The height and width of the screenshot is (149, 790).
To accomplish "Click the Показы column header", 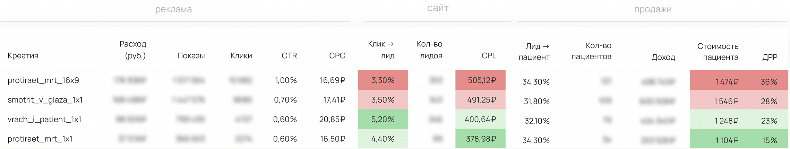I will coord(191,56).
